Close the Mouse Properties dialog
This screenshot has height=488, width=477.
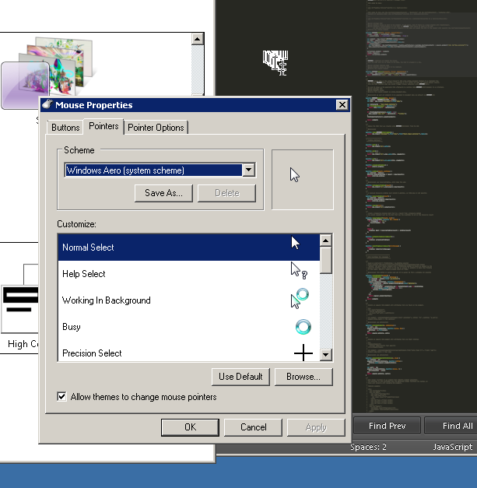coord(342,105)
